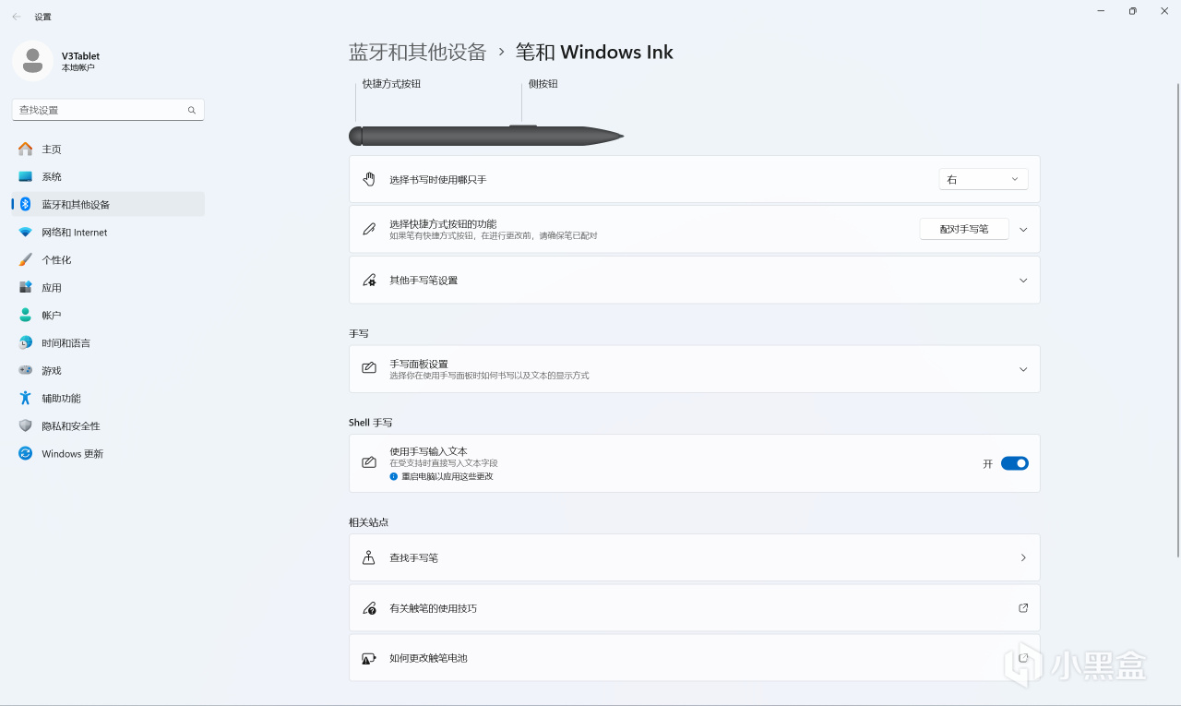
Task: Click the 侧按钮 pen label
Action: 543,84
